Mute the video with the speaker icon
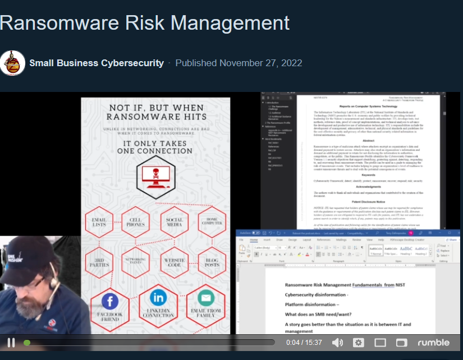463x360 pixels. coord(337,343)
